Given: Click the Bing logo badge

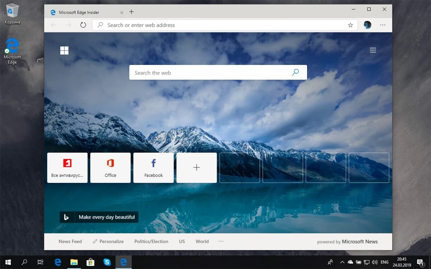Looking at the screenshot, I should (66, 217).
